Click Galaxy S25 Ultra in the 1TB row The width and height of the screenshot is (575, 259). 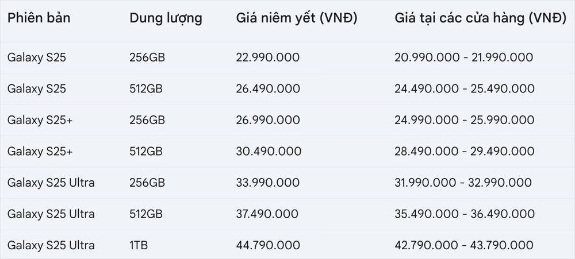coord(51,246)
